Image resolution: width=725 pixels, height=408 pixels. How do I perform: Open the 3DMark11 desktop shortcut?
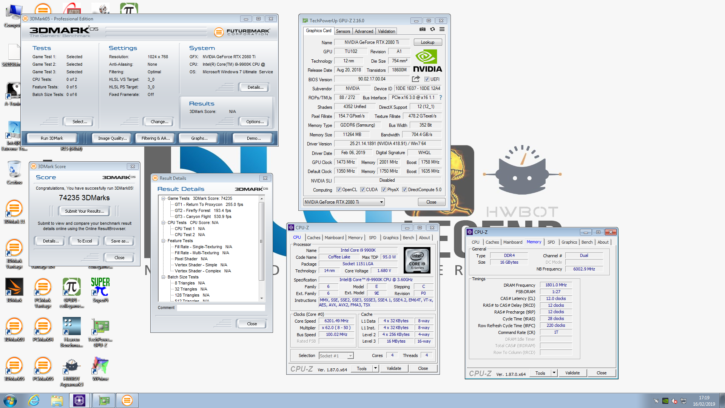click(14, 212)
